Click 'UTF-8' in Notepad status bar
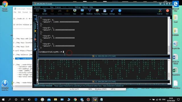Screen dimensions: 182x102 (113, 89)
